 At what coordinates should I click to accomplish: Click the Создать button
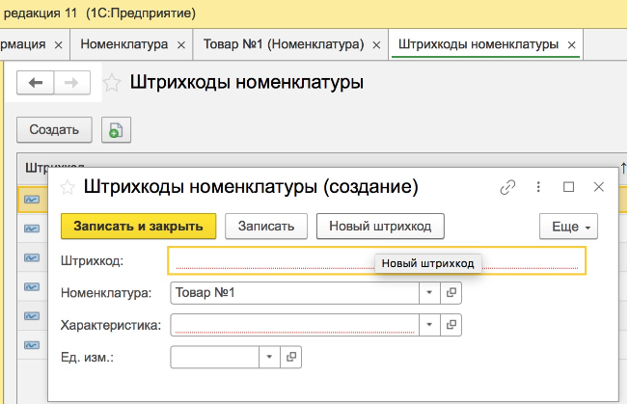click(x=54, y=130)
